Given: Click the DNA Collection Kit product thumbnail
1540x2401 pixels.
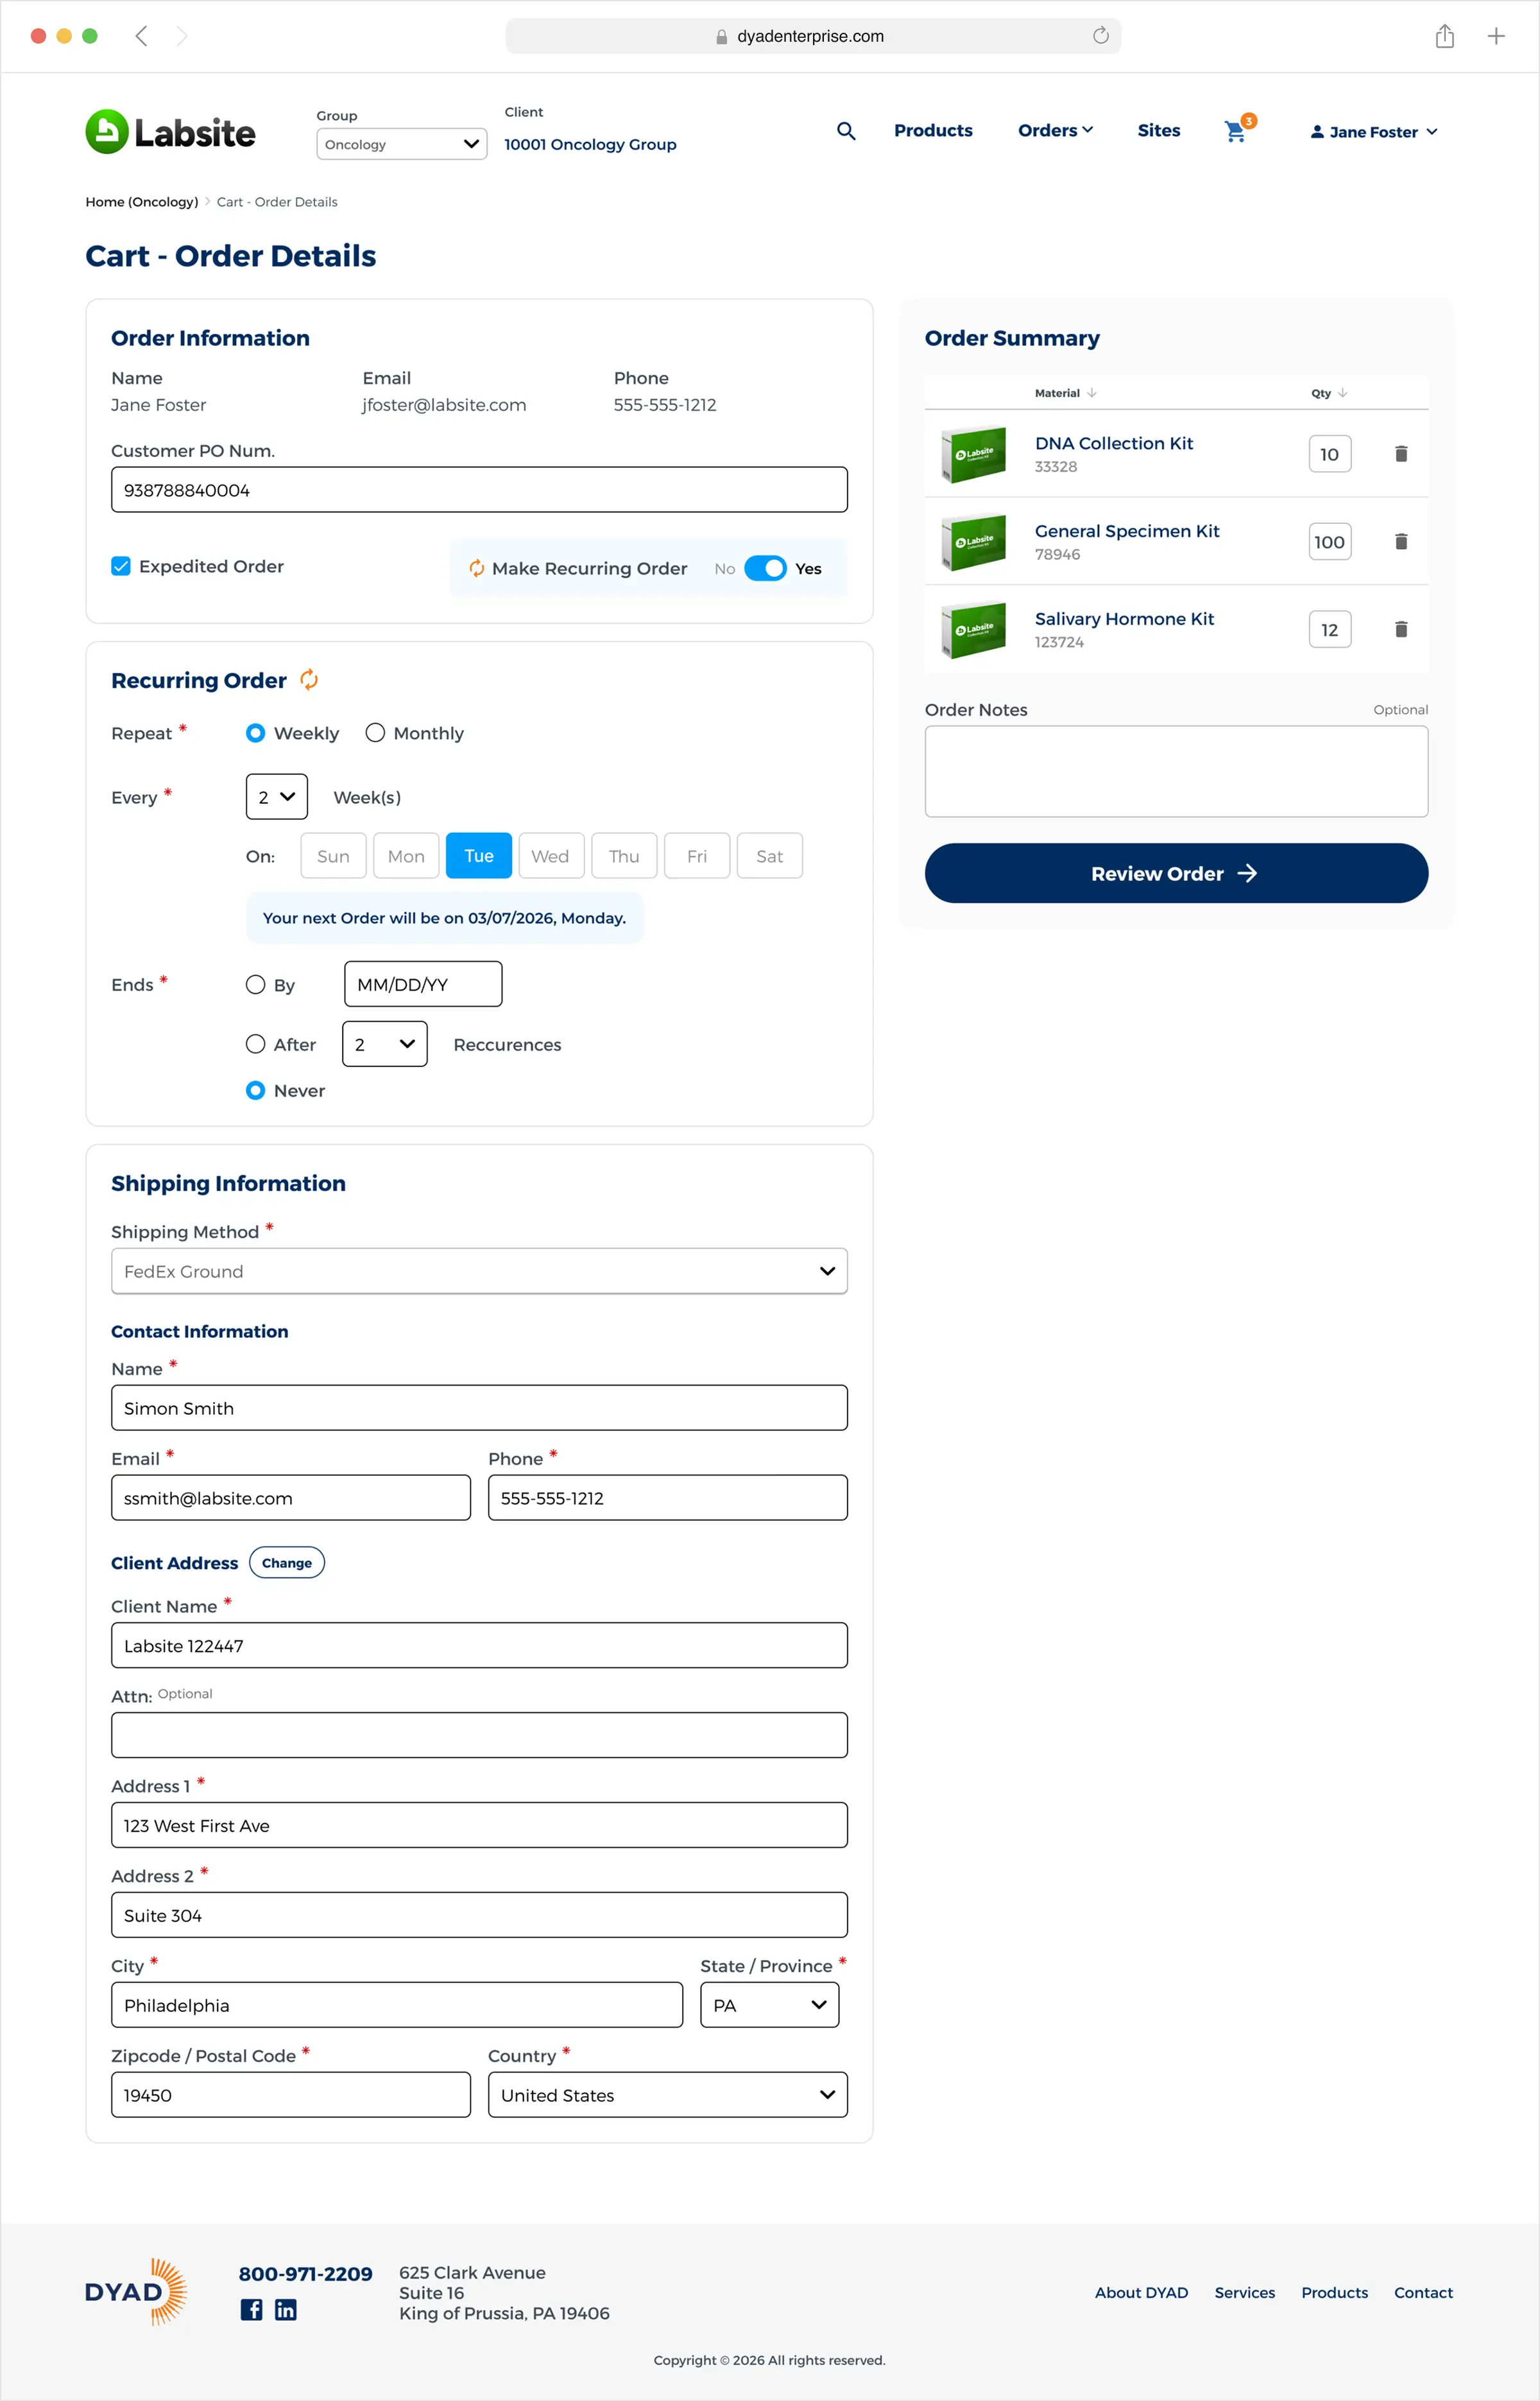Looking at the screenshot, I should pos(973,454).
